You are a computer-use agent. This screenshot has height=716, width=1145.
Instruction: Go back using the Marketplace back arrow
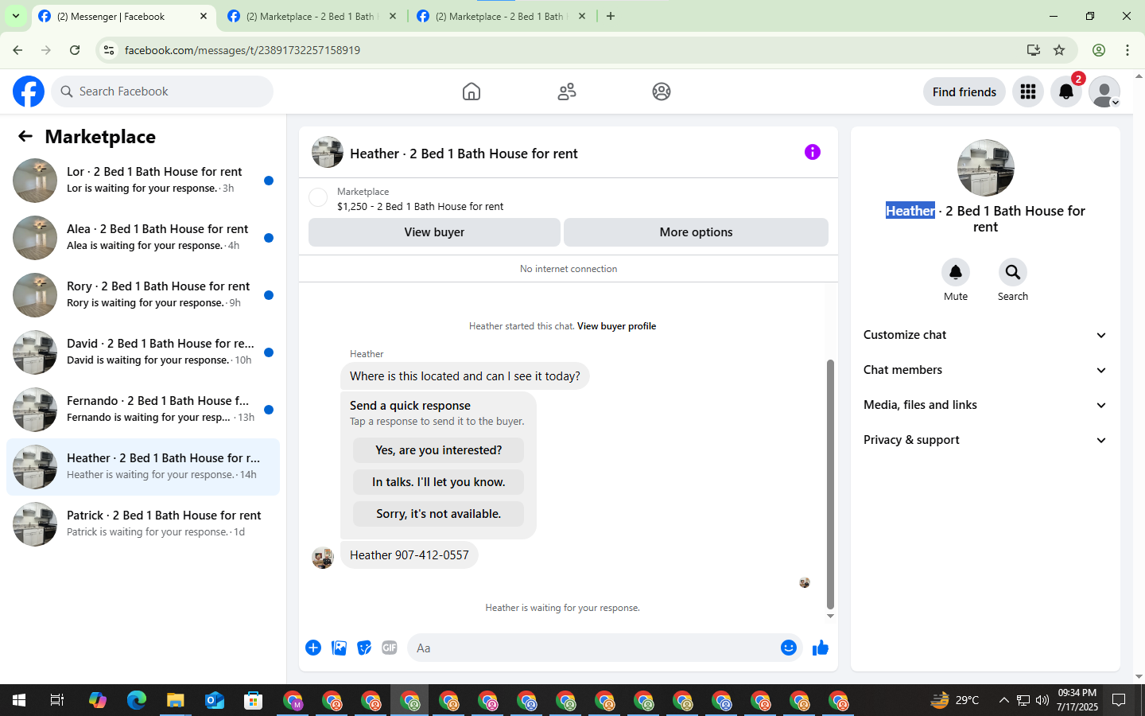(x=25, y=136)
